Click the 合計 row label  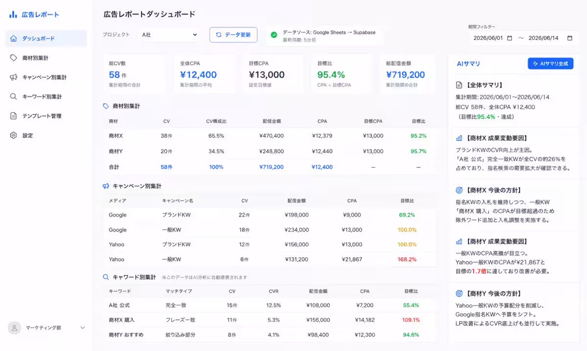pyautogui.click(x=113, y=167)
